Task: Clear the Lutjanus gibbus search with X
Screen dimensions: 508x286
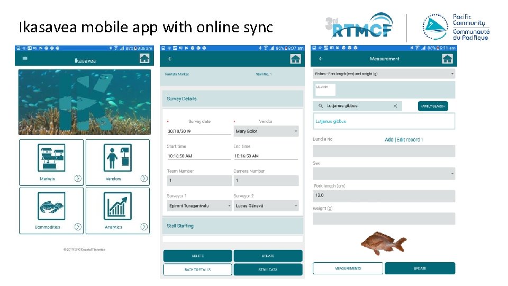Action: click(x=395, y=106)
